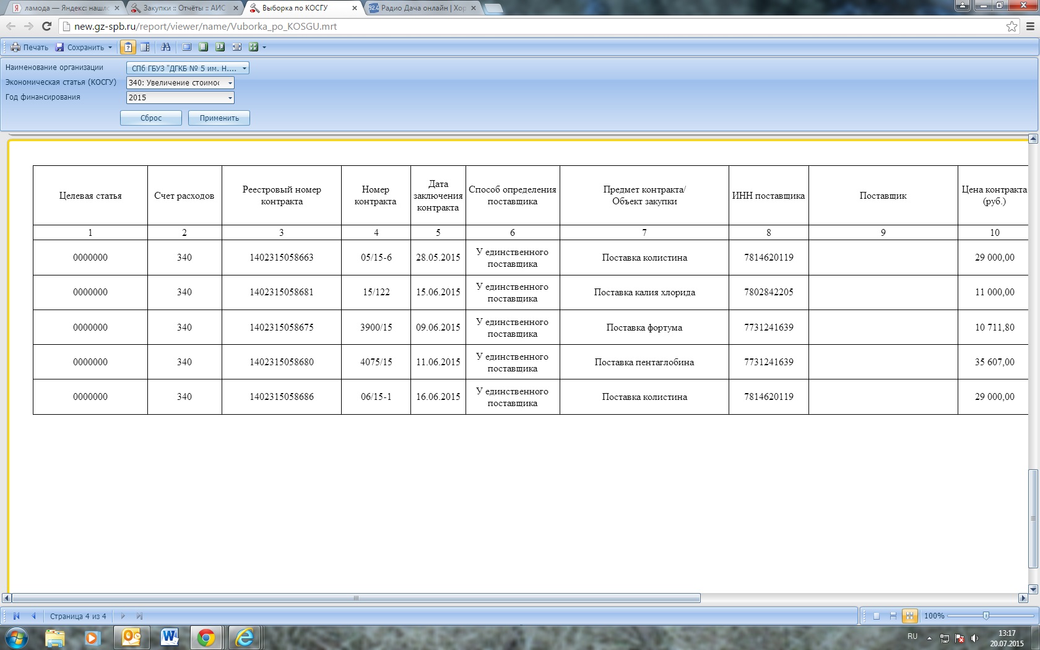Click the Chrome taskbar icon
The width and height of the screenshot is (1040, 650).
tap(206, 638)
